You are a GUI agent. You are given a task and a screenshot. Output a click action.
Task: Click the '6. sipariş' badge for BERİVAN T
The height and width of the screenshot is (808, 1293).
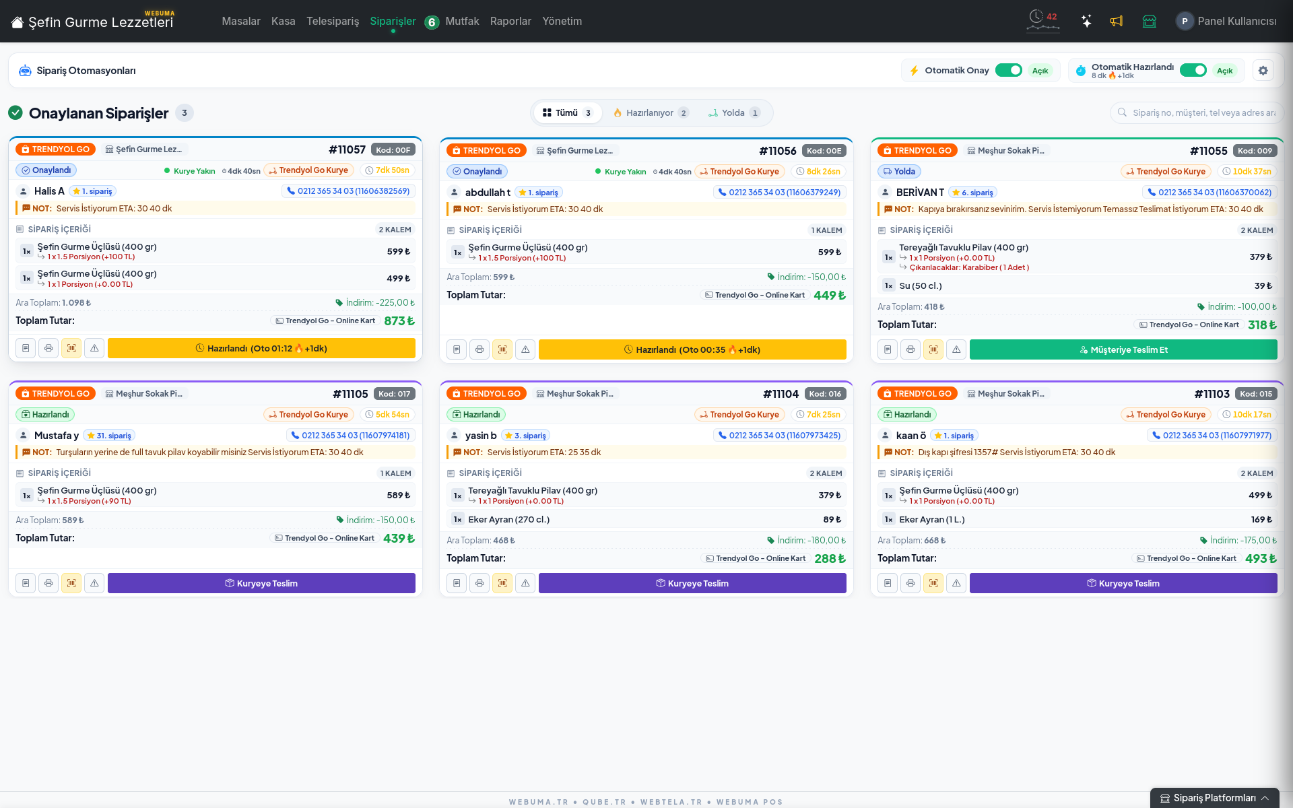pyautogui.click(x=973, y=193)
